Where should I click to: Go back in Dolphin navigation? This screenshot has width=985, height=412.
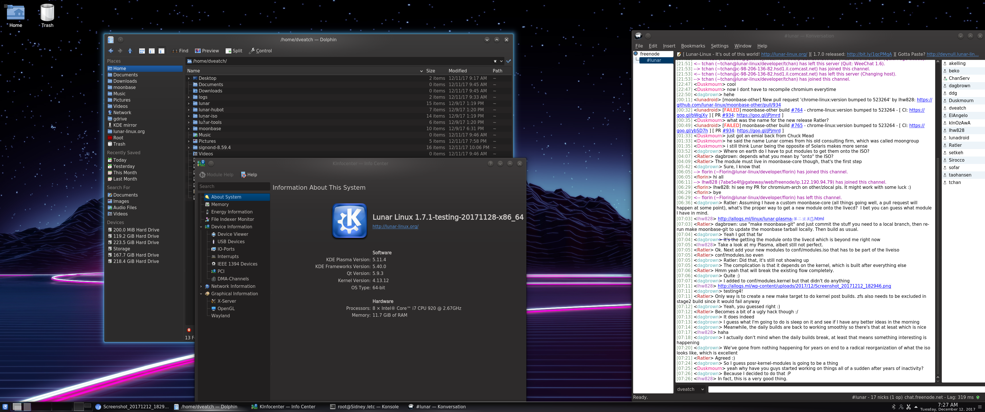(111, 51)
